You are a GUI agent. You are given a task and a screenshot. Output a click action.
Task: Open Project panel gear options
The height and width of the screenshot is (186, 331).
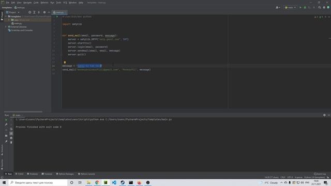(x=44, y=12)
